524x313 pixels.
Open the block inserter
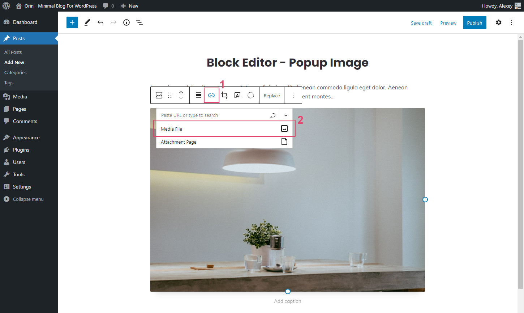point(72,22)
